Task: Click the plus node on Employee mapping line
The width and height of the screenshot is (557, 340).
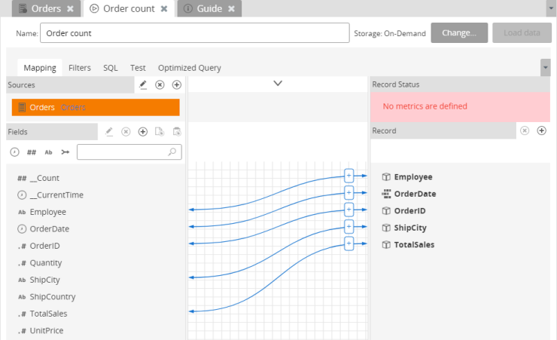Action: click(x=349, y=176)
